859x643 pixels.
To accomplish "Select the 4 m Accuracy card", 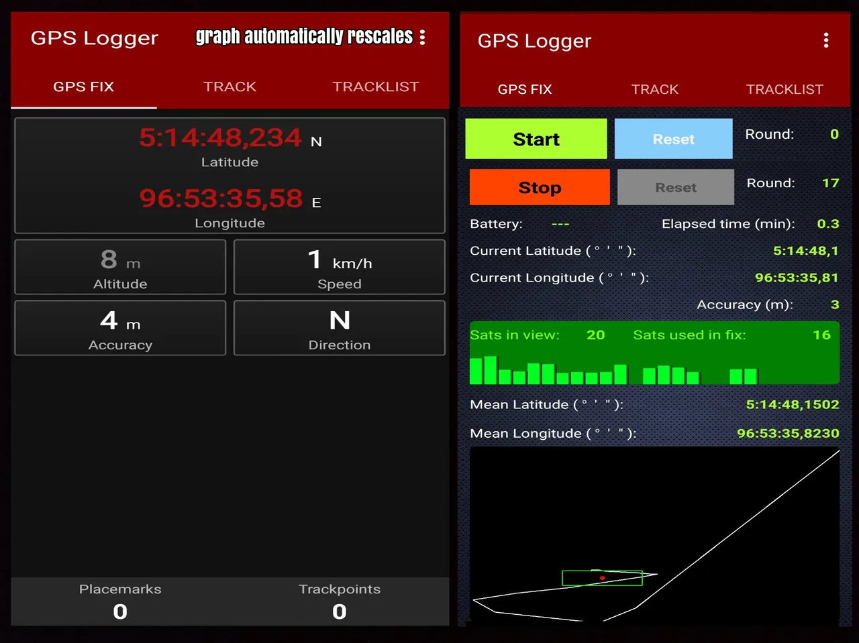I will 120,328.
